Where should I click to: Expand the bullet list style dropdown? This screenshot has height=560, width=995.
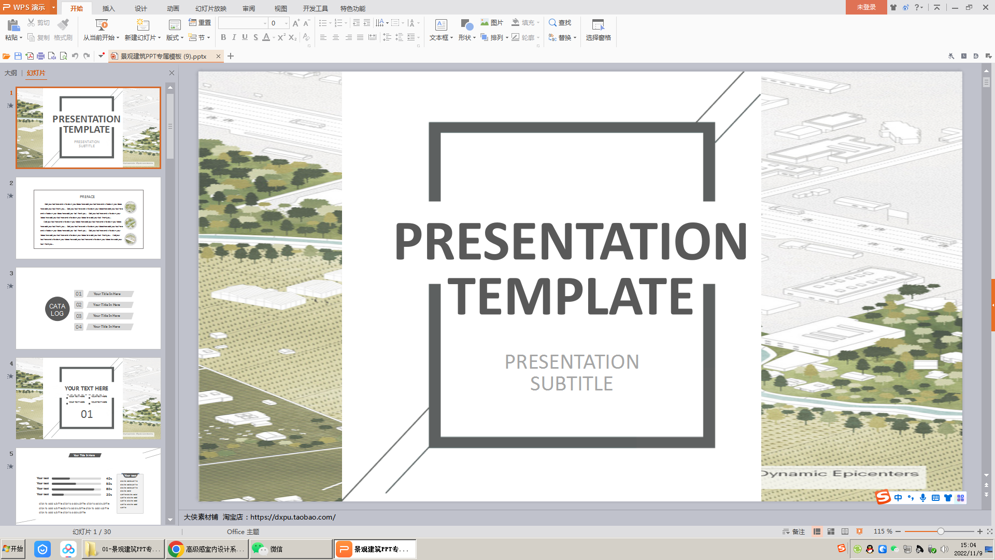[330, 23]
